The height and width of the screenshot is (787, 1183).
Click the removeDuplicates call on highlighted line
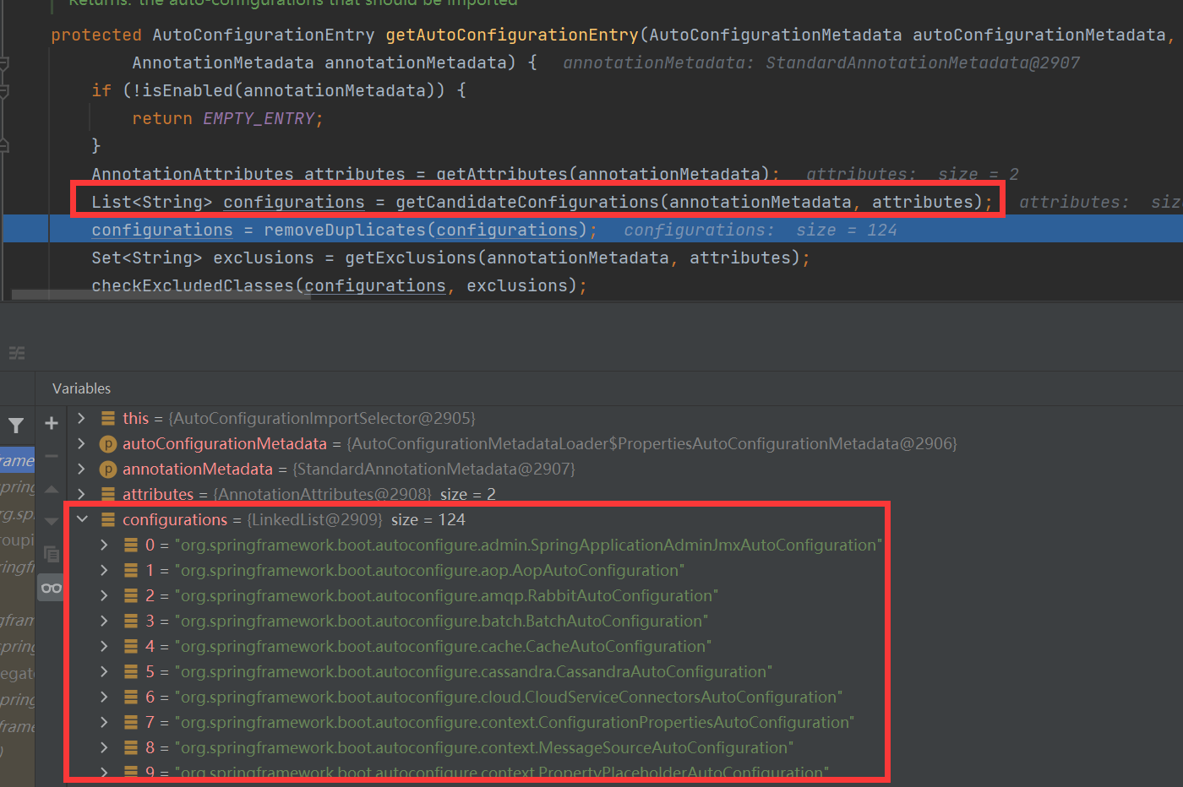tap(345, 230)
